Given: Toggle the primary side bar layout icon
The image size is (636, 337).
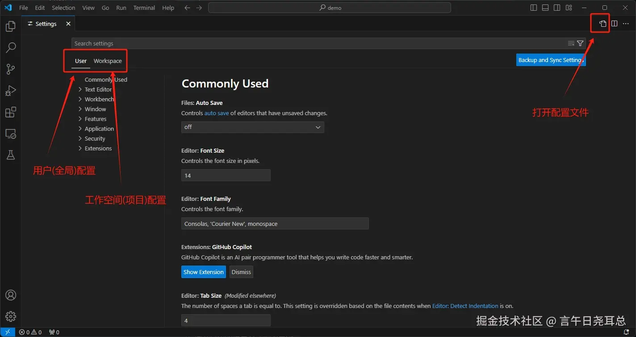Looking at the screenshot, I should pyautogui.click(x=534, y=8).
